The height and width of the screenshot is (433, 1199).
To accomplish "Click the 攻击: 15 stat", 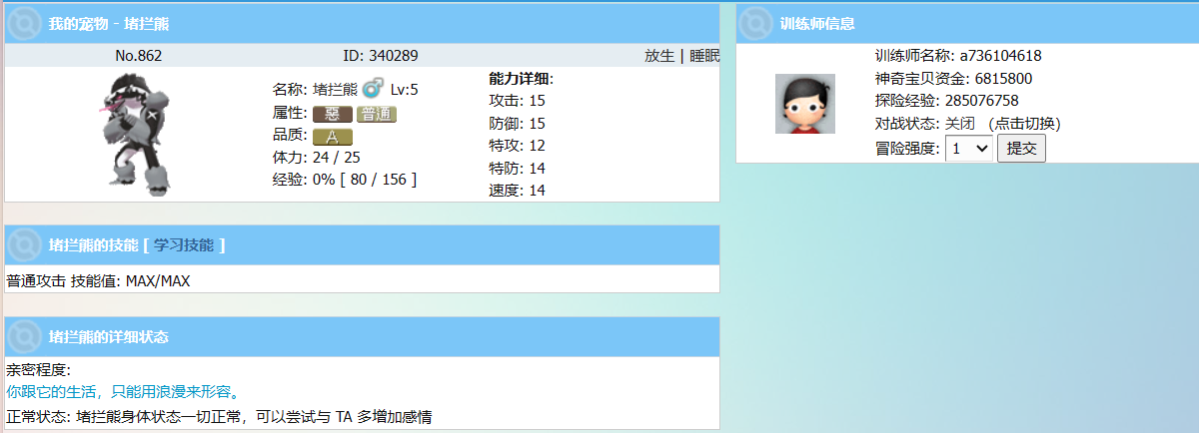I will click(x=517, y=101).
